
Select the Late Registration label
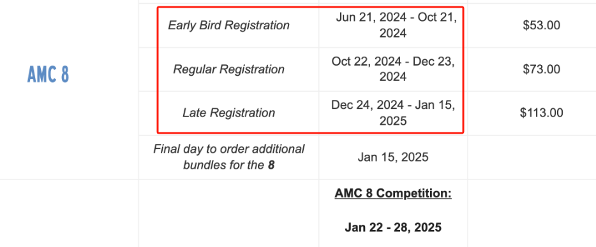tap(229, 113)
